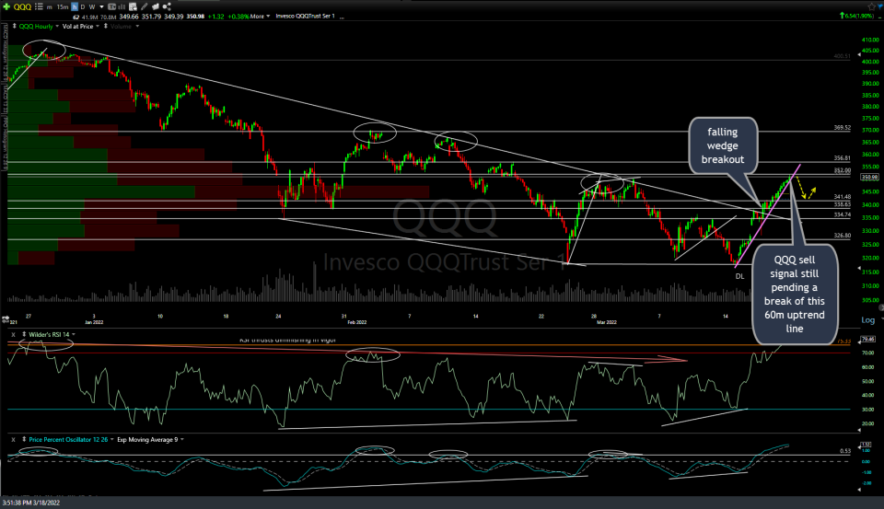The height and width of the screenshot is (509, 884).
Task: Click the 356.81 horizontal line label
Action: click(x=843, y=158)
